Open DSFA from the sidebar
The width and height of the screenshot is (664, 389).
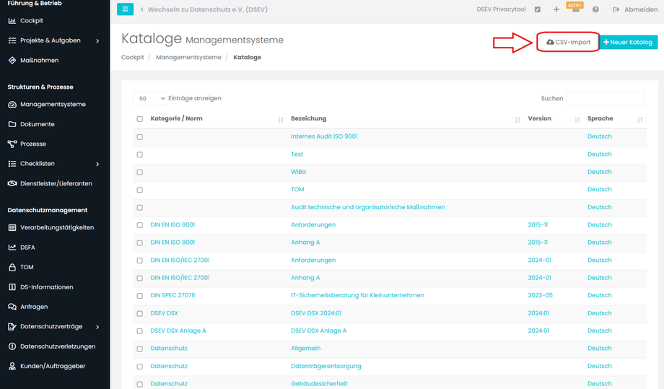[27, 248]
